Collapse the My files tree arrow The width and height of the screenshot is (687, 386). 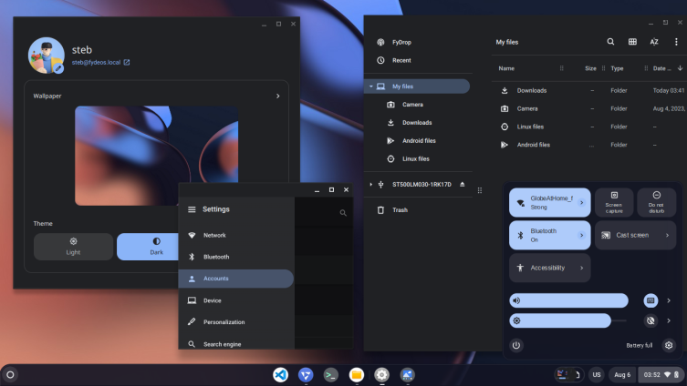(371, 86)
